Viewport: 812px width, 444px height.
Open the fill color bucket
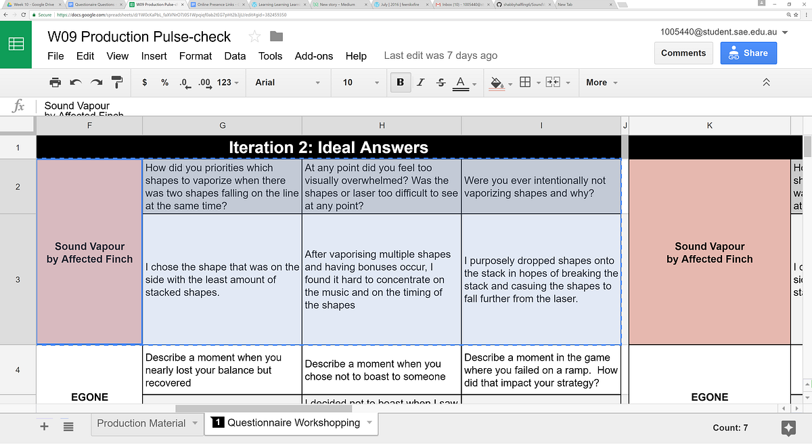coord(497,83)
